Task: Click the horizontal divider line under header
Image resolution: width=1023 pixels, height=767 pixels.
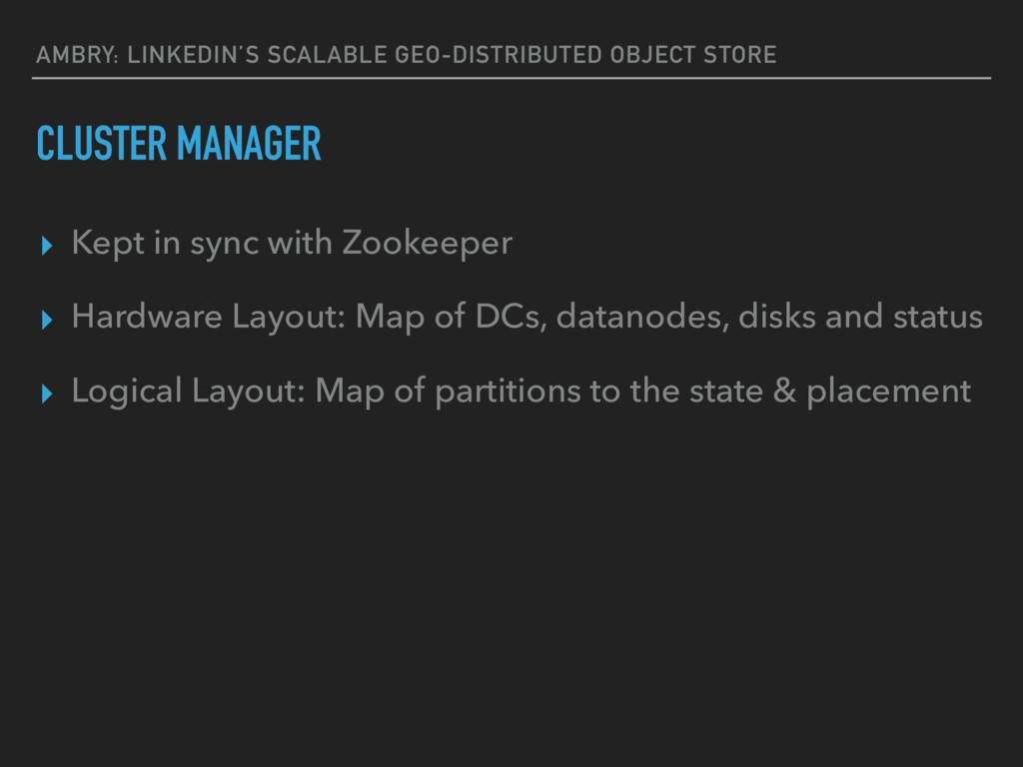Action: [x=511, y=78]
